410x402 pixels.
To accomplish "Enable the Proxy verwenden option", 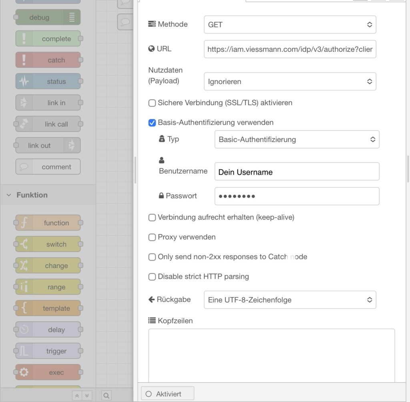I will pyautogui.click(x=152, y=237).
